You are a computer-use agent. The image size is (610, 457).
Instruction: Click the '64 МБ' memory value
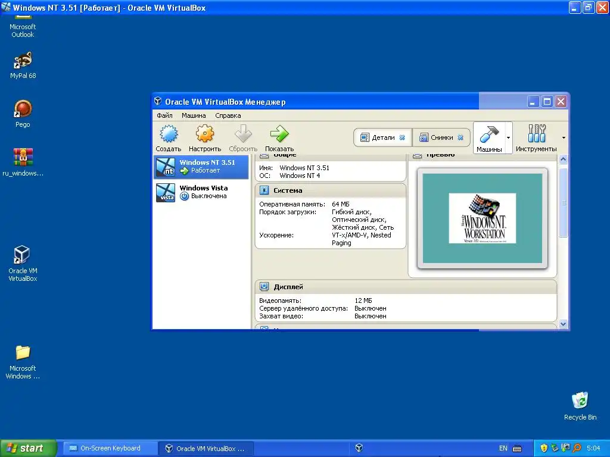coord(340,204)
